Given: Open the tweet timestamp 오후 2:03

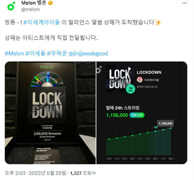Looking at the screenshot, I should pos(15,173).
